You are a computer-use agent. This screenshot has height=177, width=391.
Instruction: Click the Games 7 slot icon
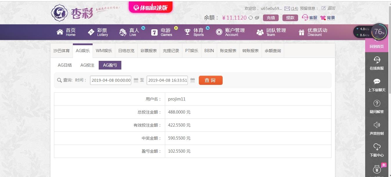[x=154, y=32]
